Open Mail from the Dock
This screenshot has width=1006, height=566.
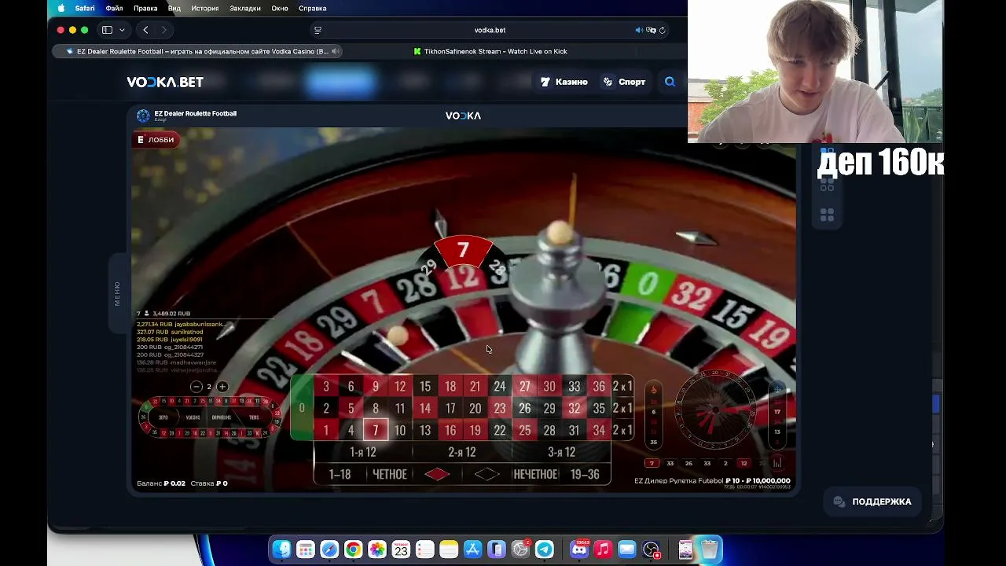(627, 549)
